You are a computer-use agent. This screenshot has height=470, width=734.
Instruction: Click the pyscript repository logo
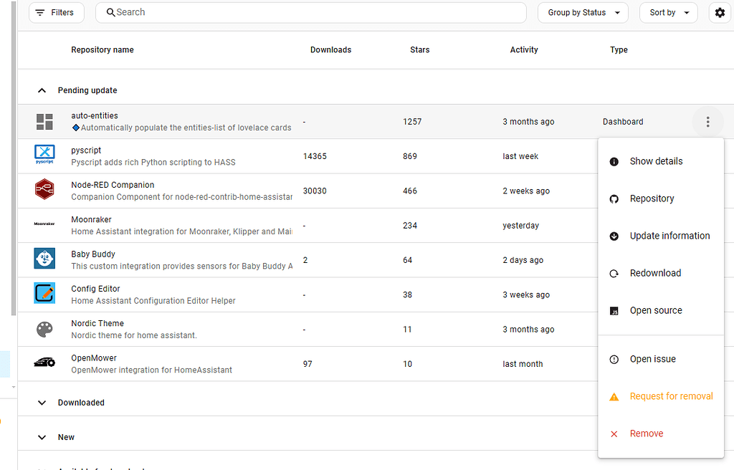click(x=44, y=155)
